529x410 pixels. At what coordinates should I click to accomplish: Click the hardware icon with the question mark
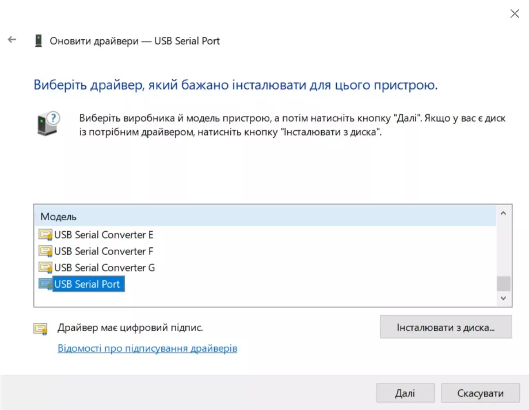click(x=48, y=123)
